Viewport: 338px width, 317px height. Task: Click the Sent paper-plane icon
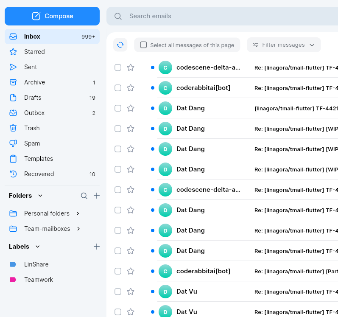(13, 67)
